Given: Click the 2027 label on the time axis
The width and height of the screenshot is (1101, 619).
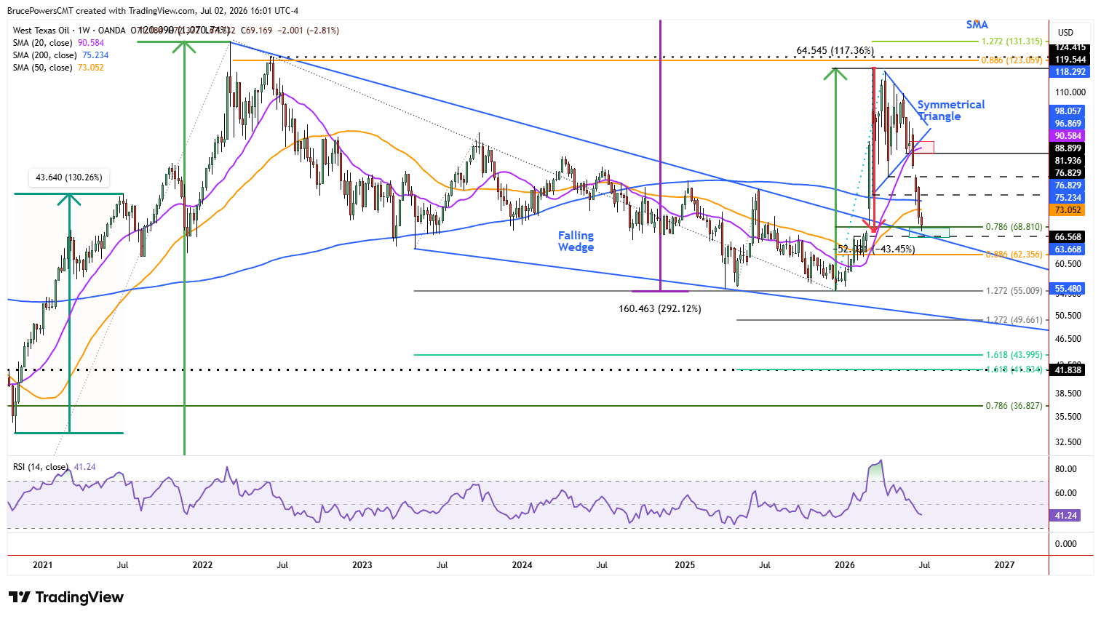Looking at the screenshot, I should pyautogui.click(x=1004, y=565).
